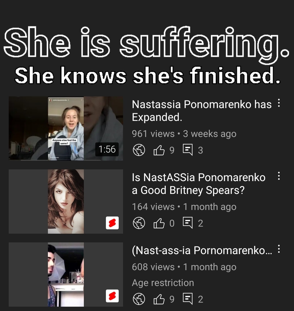Open comments icon on Britney Spears video
Image resolution: width=294 pixels, height=311 pixels.
(x=188, y=223)
